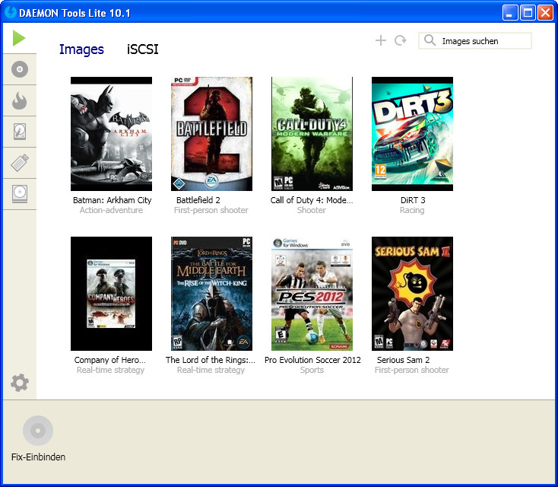558x487 pixels.
Task: Open settings via the gear icon
Action: (20, 383)
